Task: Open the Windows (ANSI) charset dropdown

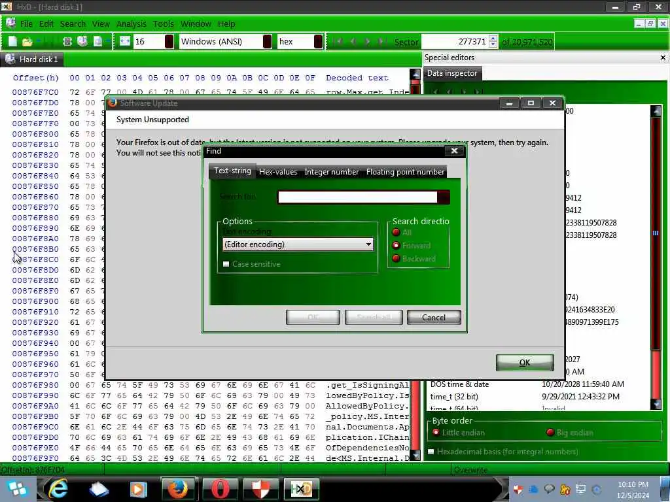Action: (268, 41)
